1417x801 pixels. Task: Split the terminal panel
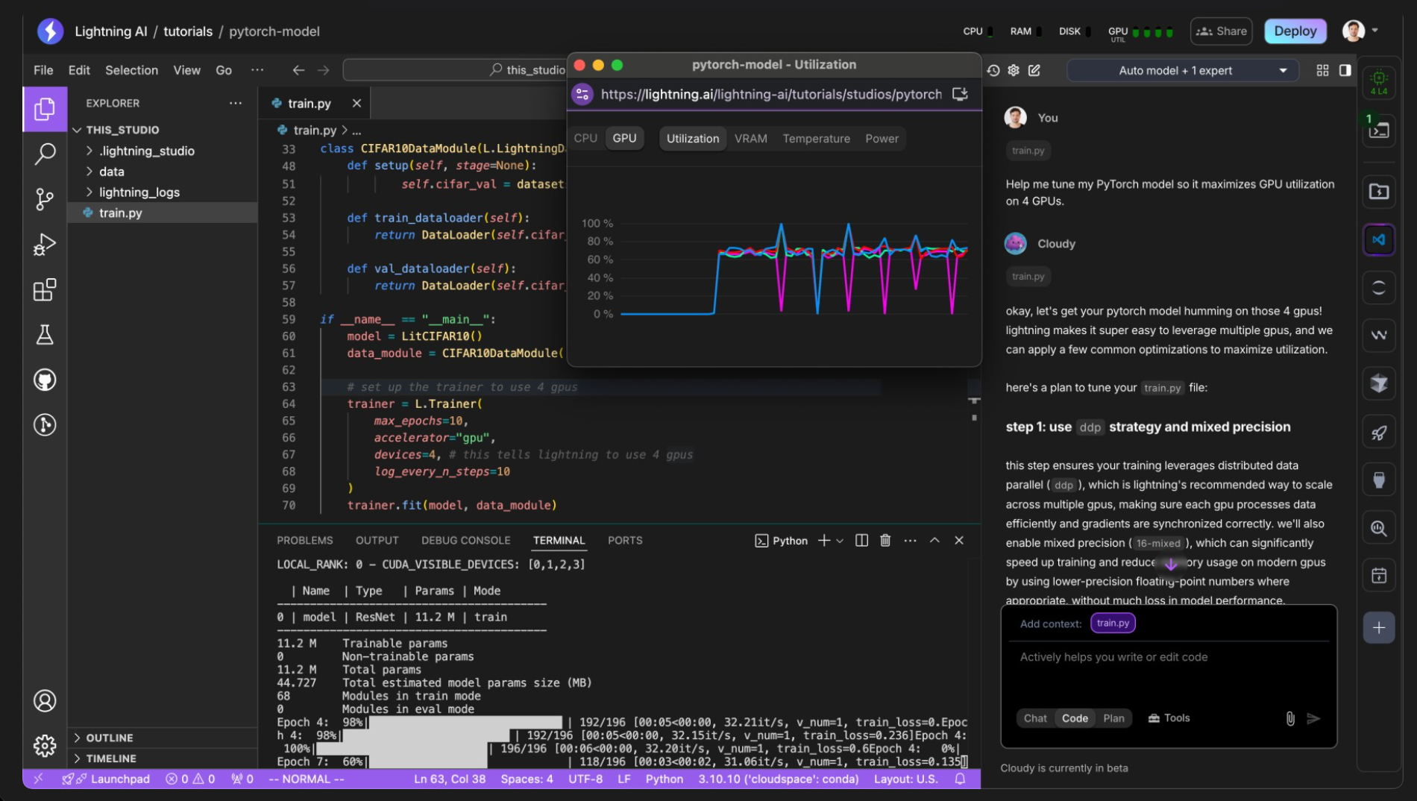click(861, 541)
